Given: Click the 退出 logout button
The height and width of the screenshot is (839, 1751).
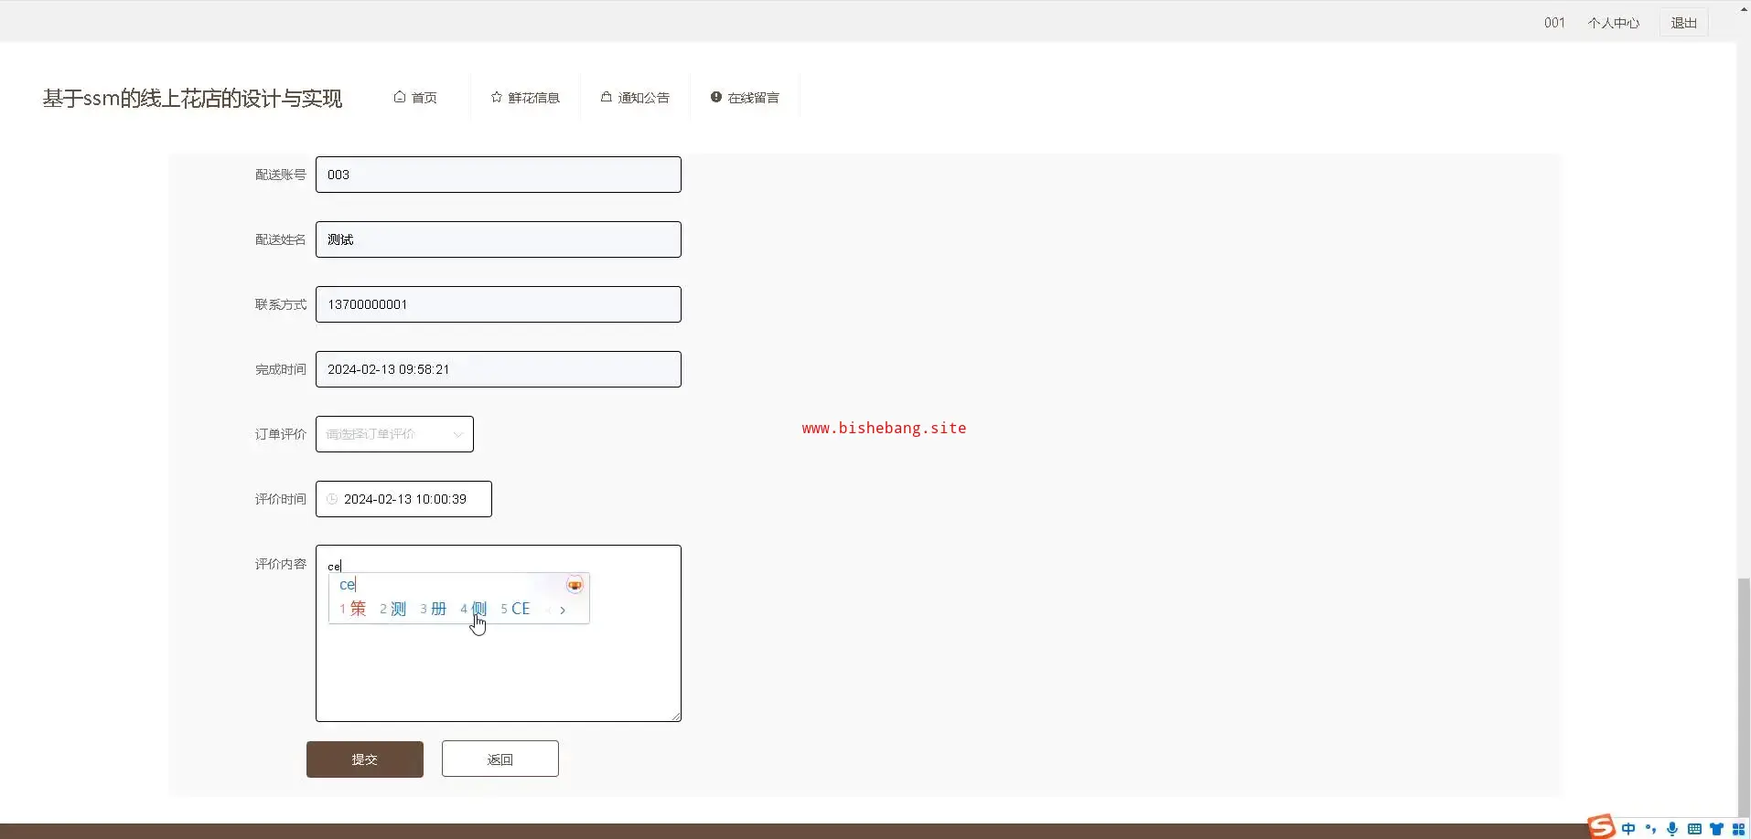Looking at the screenshot, I should (1683, 23).
